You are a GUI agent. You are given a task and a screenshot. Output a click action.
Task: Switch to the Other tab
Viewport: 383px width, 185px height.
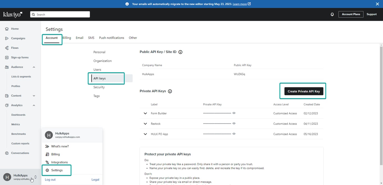133,38
